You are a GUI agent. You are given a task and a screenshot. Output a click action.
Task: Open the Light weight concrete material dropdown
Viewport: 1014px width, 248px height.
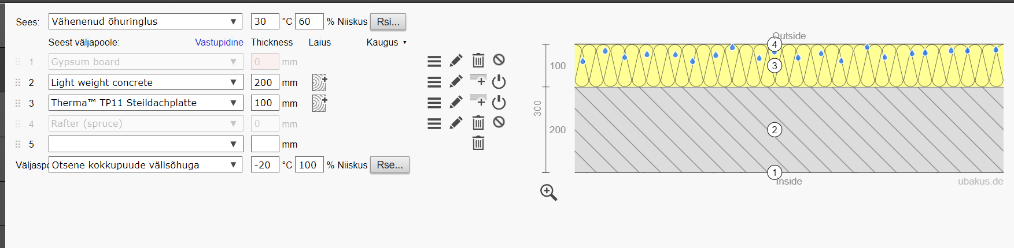[x=145, y=82]
